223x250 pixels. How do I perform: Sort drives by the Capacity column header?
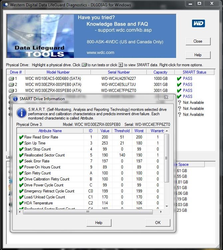[160, 72]
